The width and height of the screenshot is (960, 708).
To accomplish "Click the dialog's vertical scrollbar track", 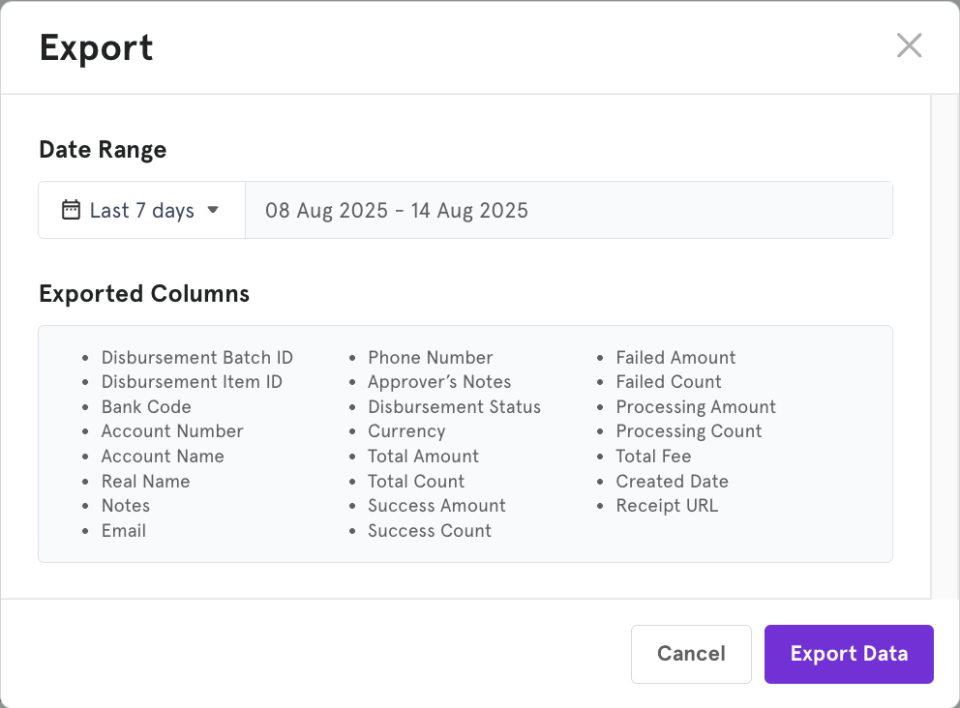I will pyautogui.click(x=945, y=346).
